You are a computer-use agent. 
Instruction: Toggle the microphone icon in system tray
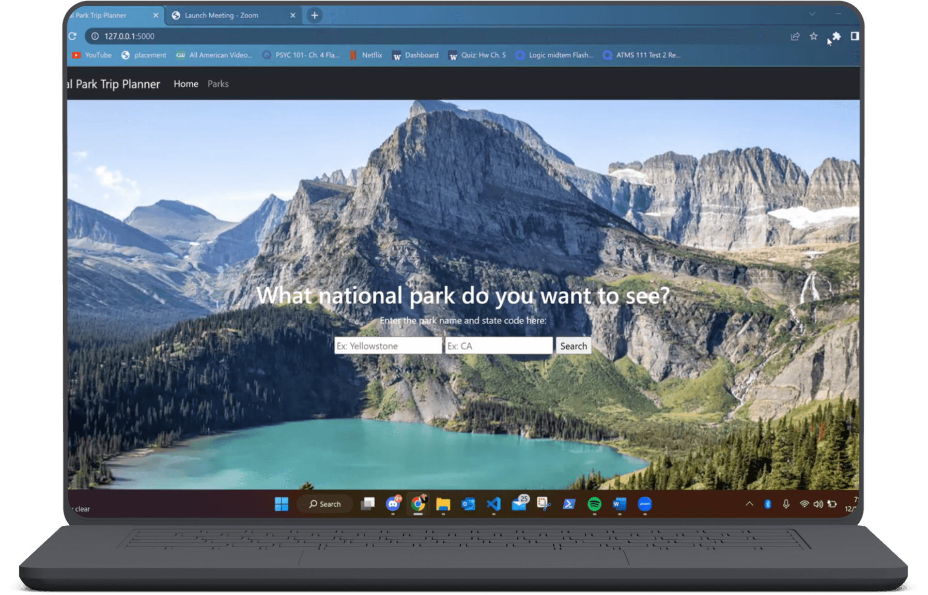(785, 504)
